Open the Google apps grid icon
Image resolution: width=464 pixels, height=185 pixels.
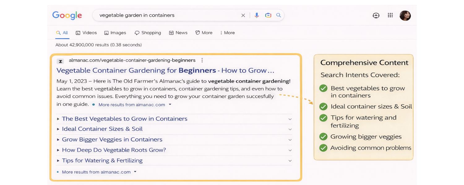point(390,15)
